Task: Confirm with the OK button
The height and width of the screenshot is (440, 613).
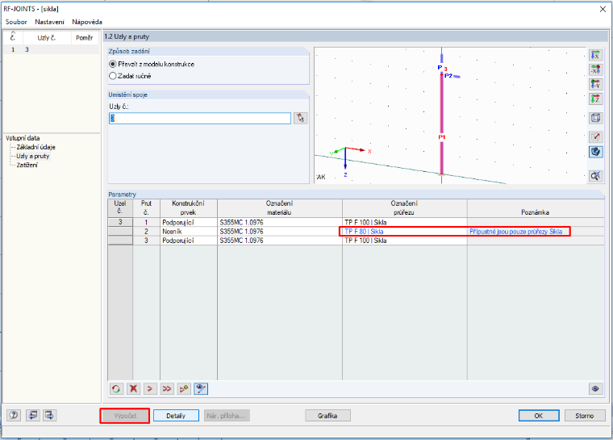Action: (x=539, y=416)
